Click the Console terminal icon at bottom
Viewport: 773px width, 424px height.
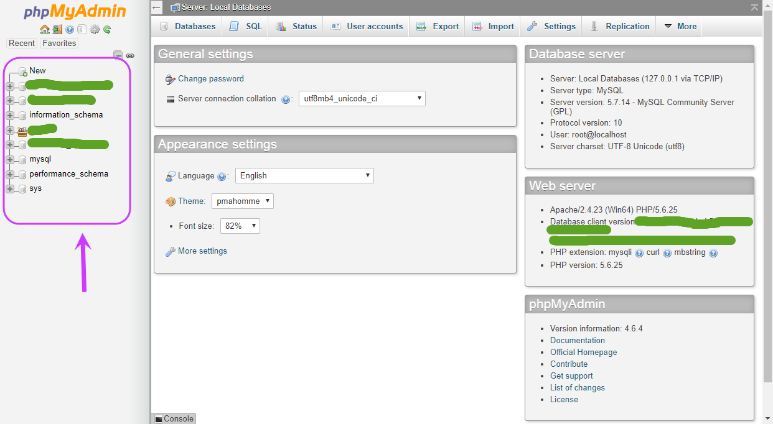coord(158,419)
